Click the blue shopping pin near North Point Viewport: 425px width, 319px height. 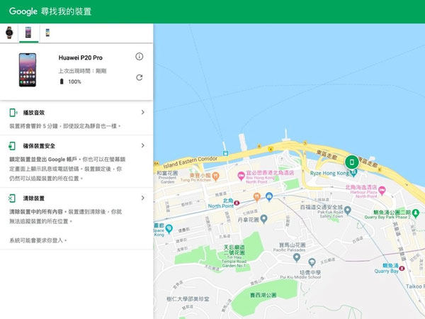269,196
